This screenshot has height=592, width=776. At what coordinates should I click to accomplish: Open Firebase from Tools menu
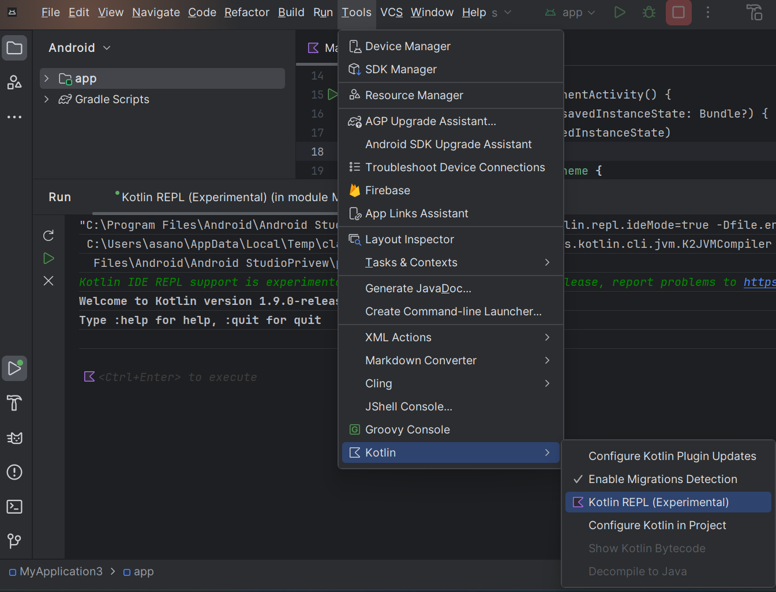pyautogui.click(x=451, y=190)
